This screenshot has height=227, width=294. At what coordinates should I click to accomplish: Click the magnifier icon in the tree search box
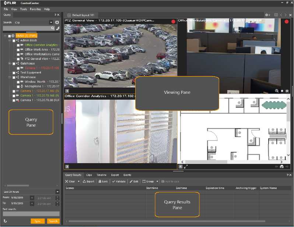pyautogui.click(x=53, y=28)
